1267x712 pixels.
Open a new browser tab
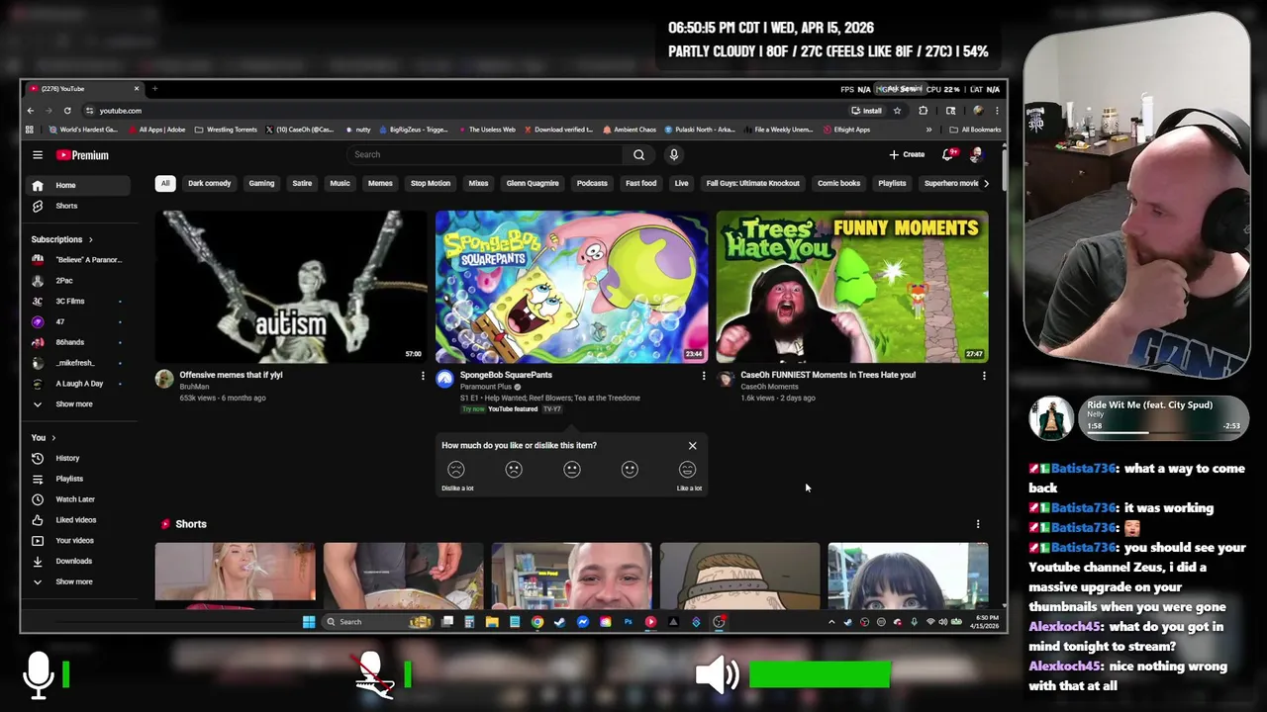tap(154, 89)
